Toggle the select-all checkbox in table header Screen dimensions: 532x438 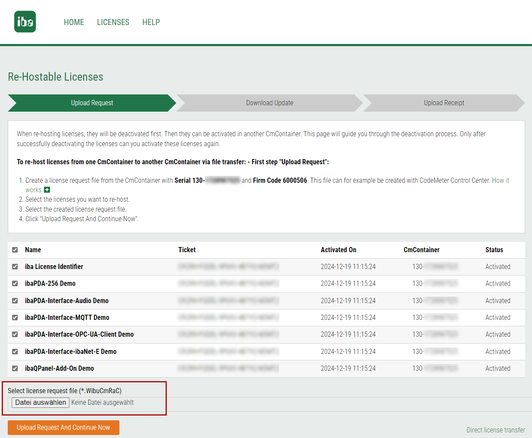pyautogui.click(x=15, y=250)
